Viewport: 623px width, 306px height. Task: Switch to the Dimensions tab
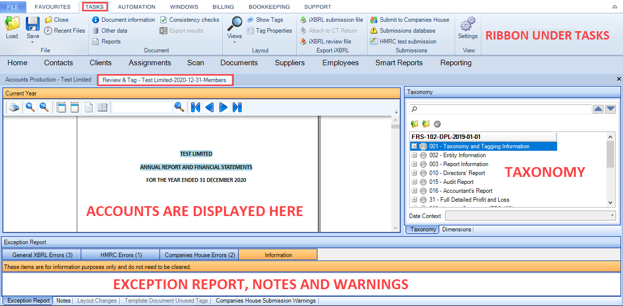click(457, 229)
